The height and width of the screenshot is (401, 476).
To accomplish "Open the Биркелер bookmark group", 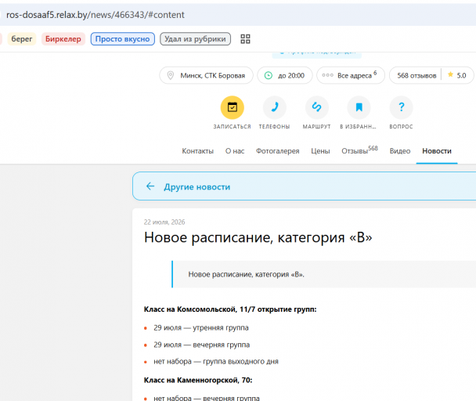I will [63, 39].
